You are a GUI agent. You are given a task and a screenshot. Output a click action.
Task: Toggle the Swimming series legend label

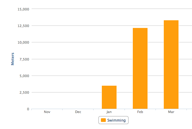click(117, 120)
